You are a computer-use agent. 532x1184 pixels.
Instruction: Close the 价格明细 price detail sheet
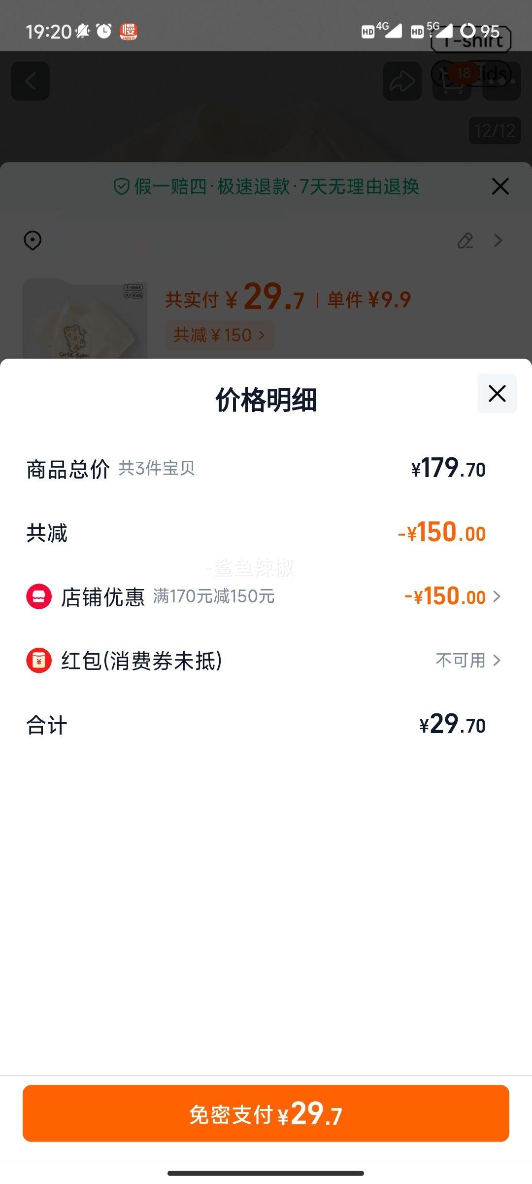[x=497, y=394]
